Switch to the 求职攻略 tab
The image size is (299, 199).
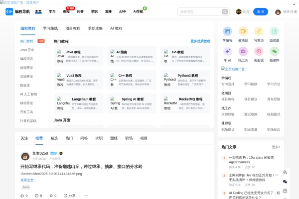click(95, 28)
